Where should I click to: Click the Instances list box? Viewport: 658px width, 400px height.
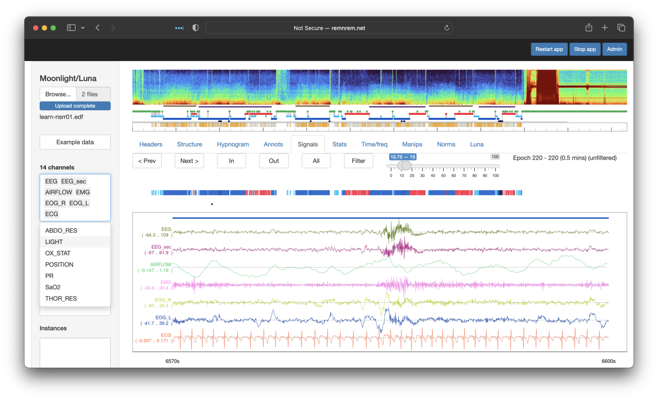(75, 352)
